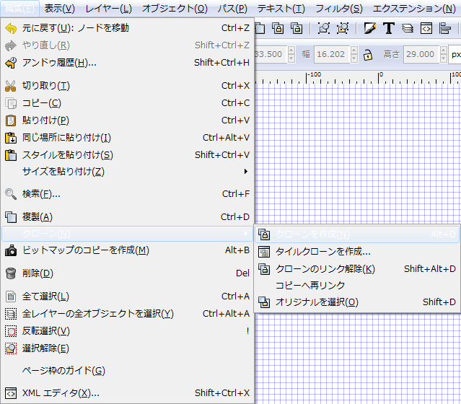Screen dimensions: 461x404
Task: Select オリジナルを選択 in clone submenu
Action: [x=317, y=302]
